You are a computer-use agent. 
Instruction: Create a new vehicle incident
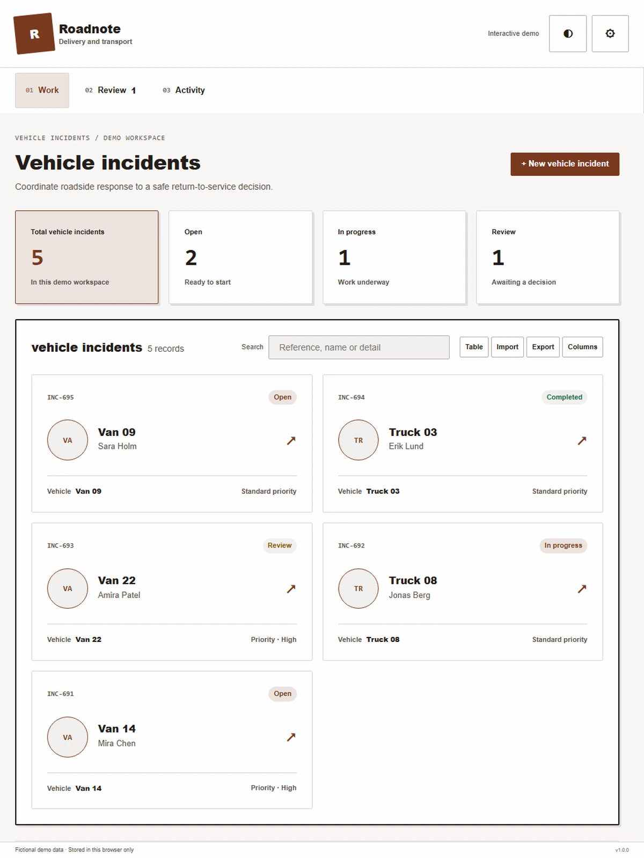(565, 164)
